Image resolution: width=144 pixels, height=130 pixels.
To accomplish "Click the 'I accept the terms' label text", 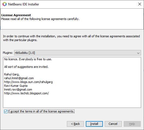I will point(41,111).
